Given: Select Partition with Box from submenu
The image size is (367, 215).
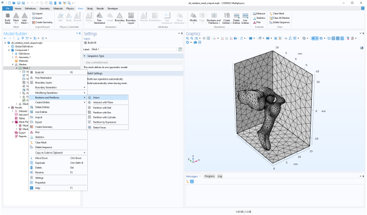Looking at the screenshot, I should tap(108, 113).
